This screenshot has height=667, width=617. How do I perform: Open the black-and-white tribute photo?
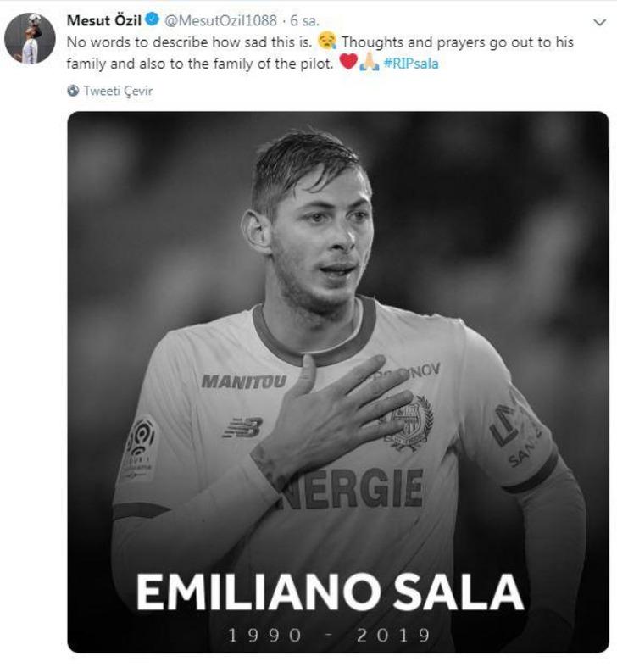(337, 254)
